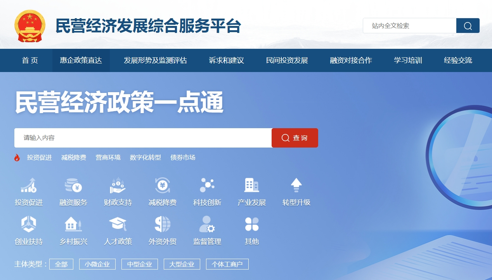Click the top-right site search magnifier button

click(468, 26)
